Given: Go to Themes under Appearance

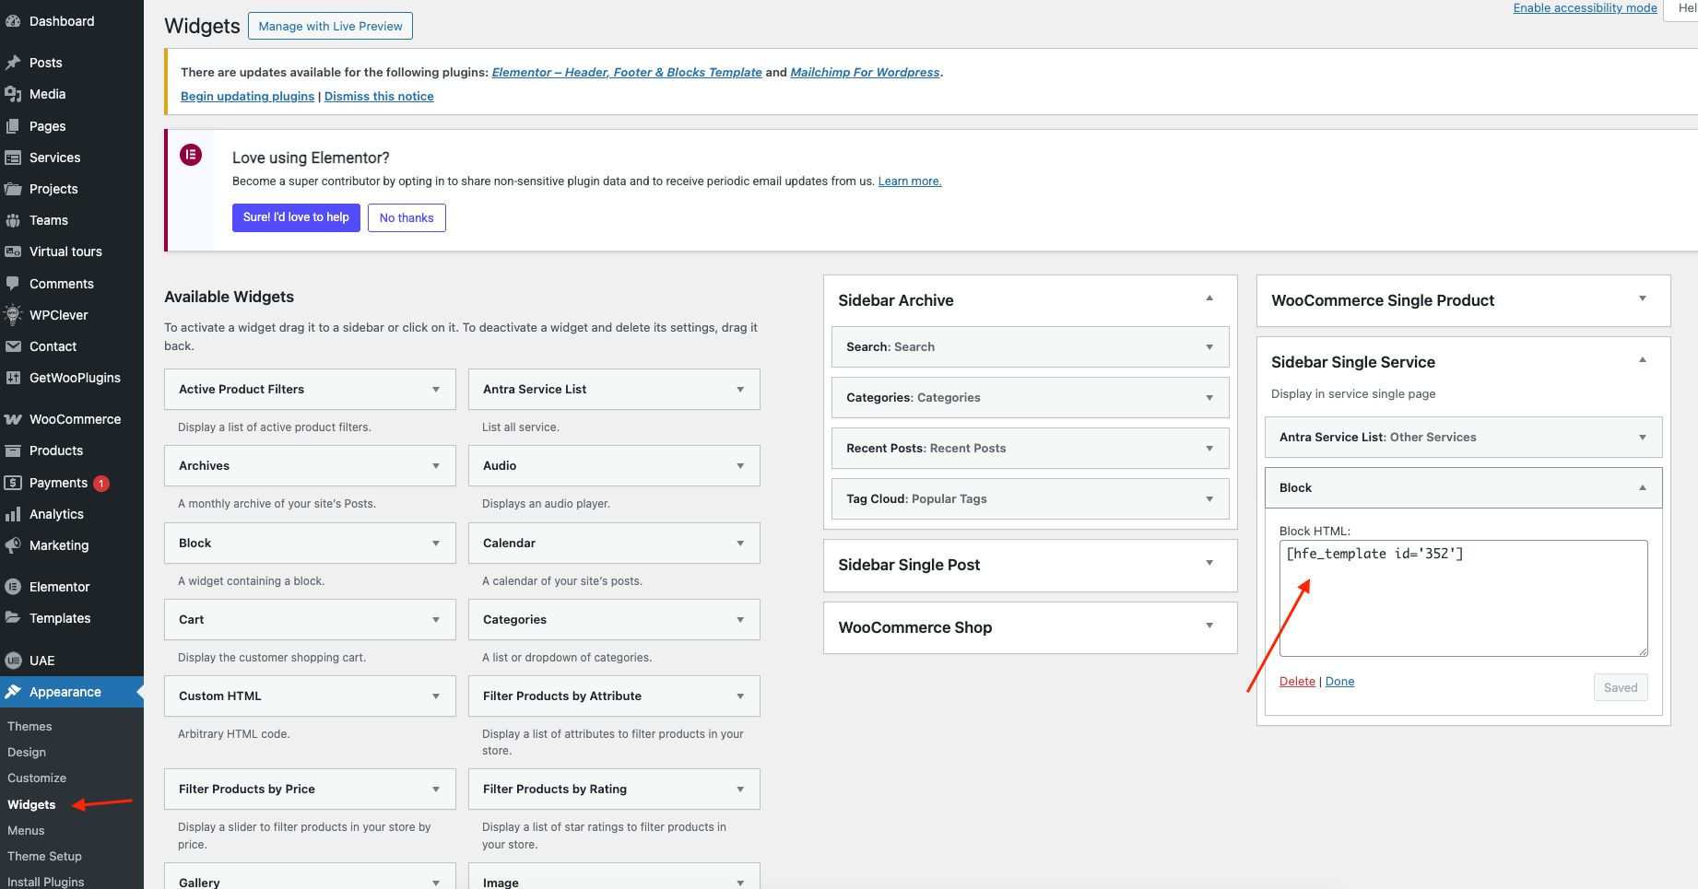Looking at the screenshot, I should (29, 726).
